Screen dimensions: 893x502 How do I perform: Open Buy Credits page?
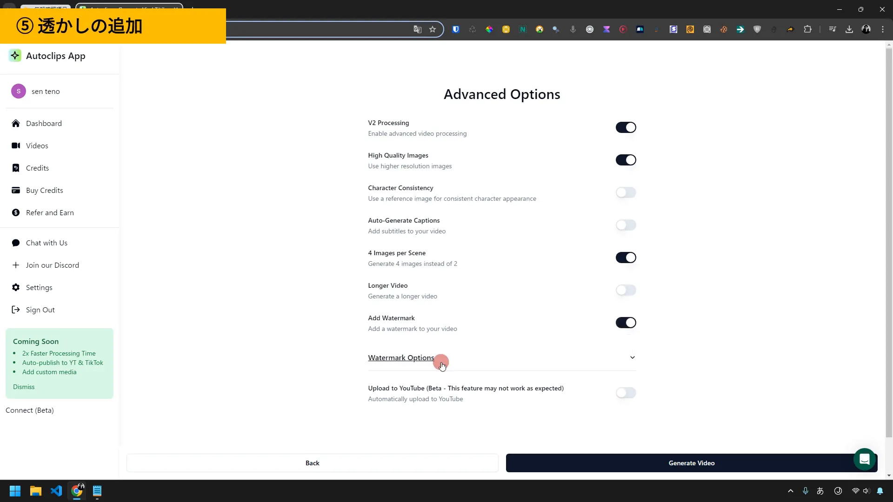(x=45, y=190)
